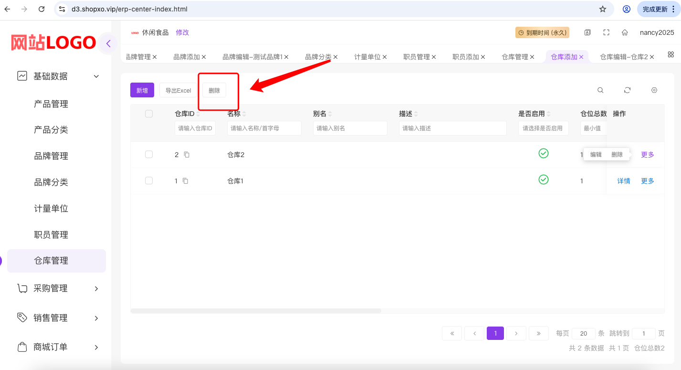Toggle the enabled status of 仓库2
The image size is (681, 370).
click(544, 153)
